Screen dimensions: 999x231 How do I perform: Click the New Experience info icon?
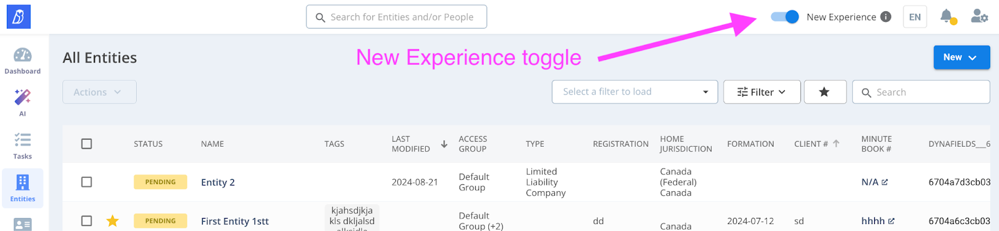pyautogui.click(x=885, y=17)
